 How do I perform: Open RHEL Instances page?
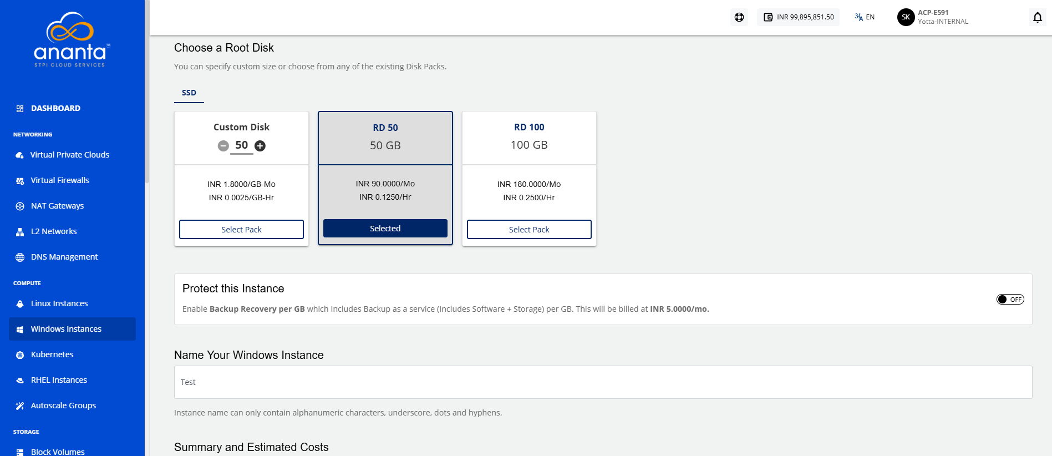click(x=59, y=380)
